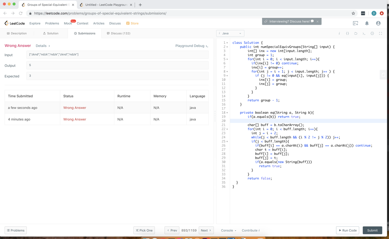Switch to the Description tab
Viewport: 389px width, 239px height.
click(17, 33)
